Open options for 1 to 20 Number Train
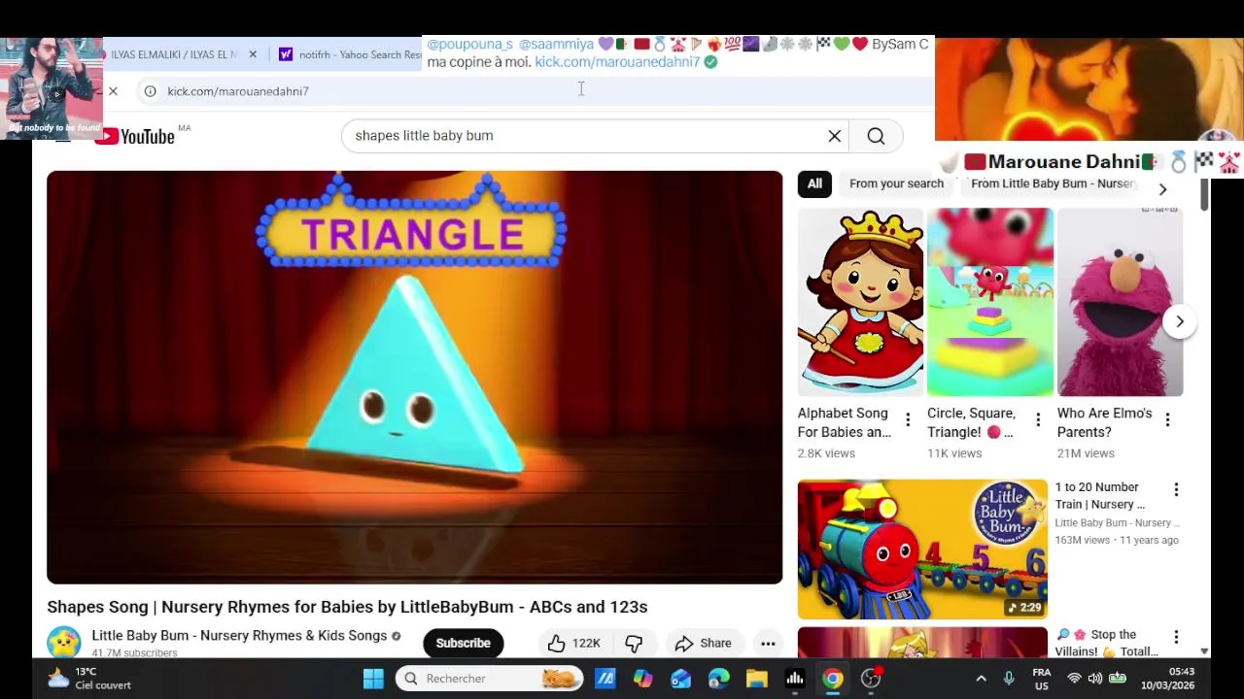This screenshot has width=1244, height=699. pyautogui.click(x=1176, y=489)
